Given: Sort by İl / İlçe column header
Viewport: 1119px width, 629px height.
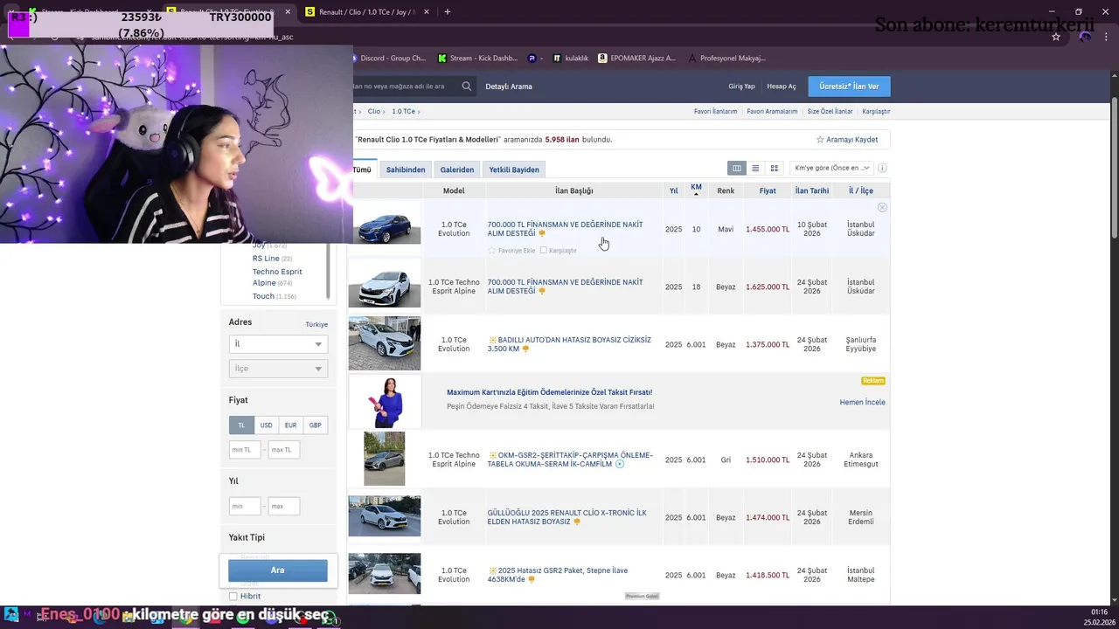Looking at the screenshot, I should pos(860,190).
